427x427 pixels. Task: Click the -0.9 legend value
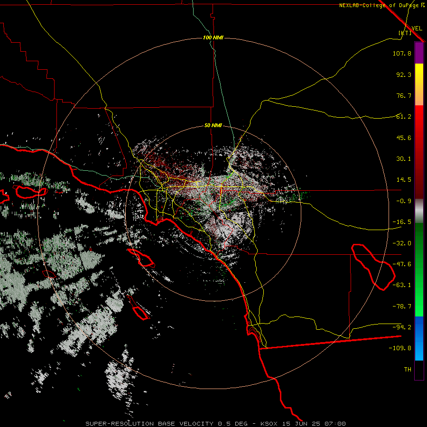[x=404, y=201]
